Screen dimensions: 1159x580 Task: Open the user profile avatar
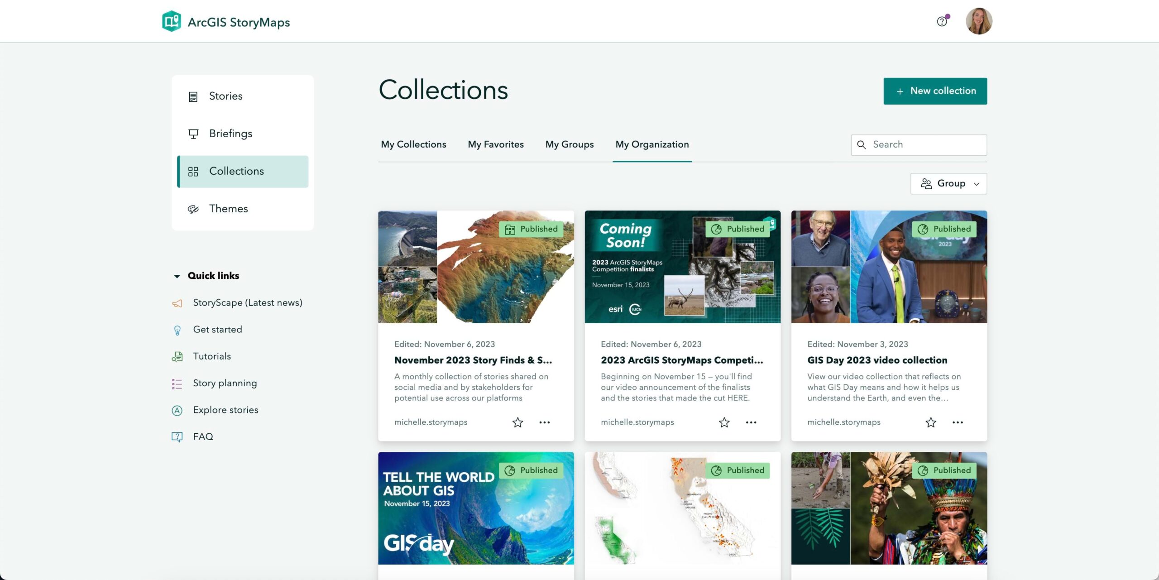(979, 21)
